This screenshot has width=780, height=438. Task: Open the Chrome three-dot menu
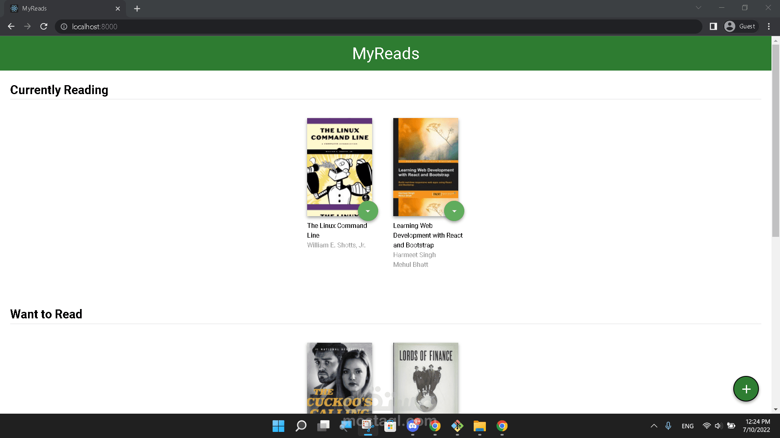click(x=769, y=26)
